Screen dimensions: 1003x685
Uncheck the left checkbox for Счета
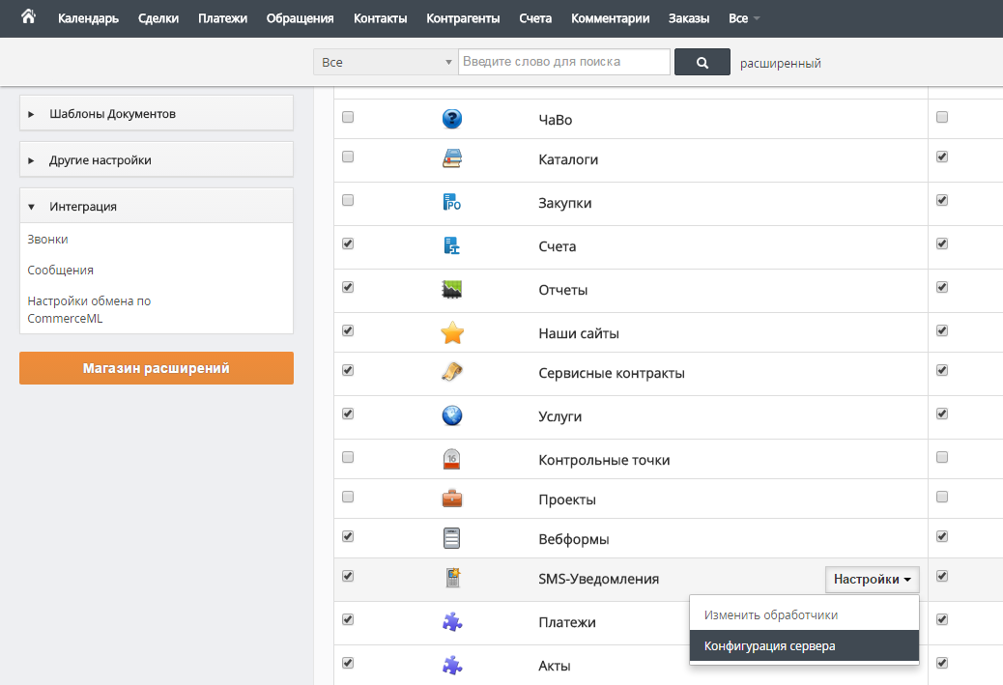[x=348, y=243]
